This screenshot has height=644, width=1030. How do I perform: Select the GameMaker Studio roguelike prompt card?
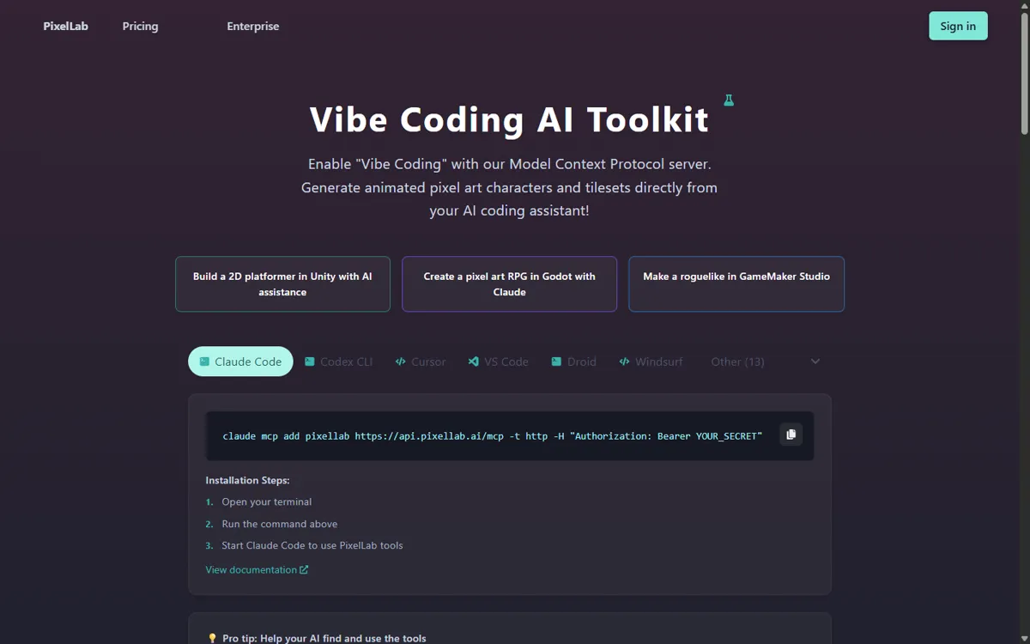[x=736, y=284]
